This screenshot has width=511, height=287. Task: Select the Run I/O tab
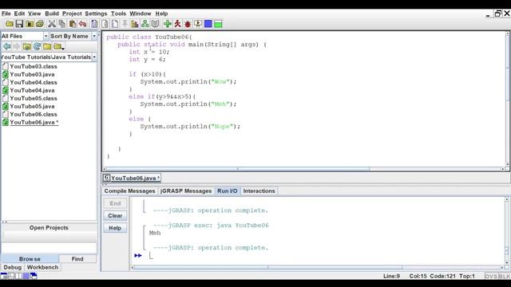(x=227, y=191)
